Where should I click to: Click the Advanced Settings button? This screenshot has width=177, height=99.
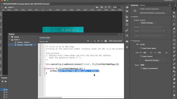152,60
